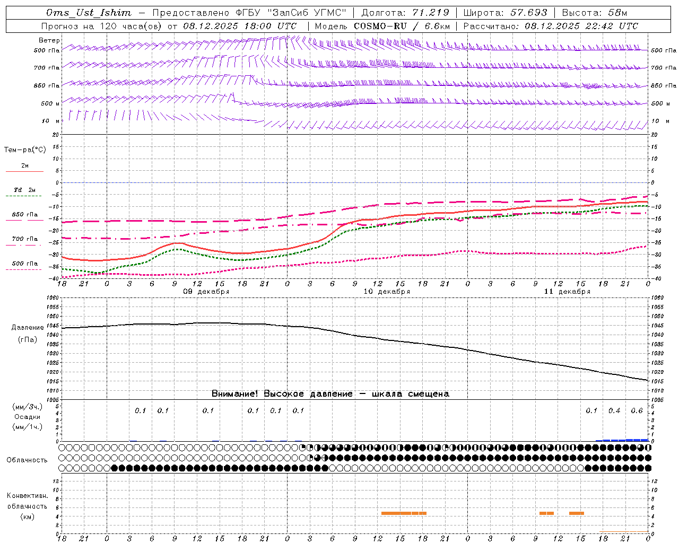Click the '(мм/1ч.)' precipitation unit label
Image resolution: width=679 pixels, height=543 pixels.
(28, 427)
